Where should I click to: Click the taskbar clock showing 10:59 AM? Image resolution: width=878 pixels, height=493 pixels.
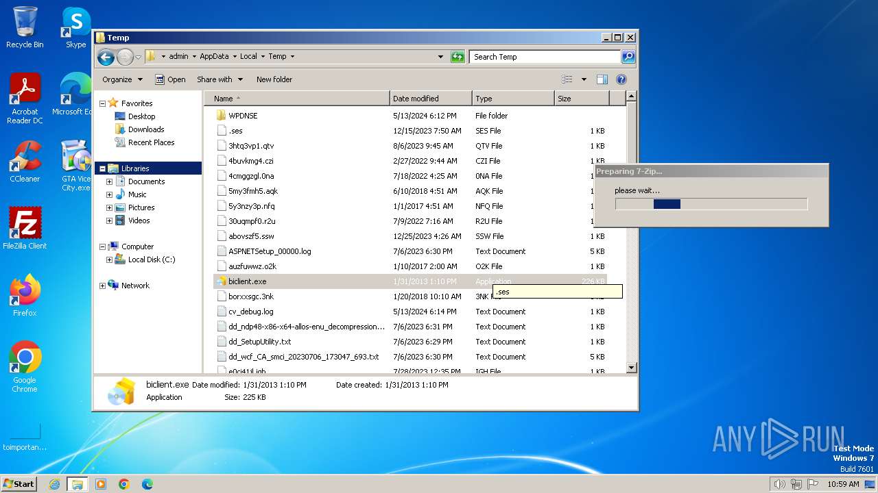pyautogui.click(x=843, y=484)
